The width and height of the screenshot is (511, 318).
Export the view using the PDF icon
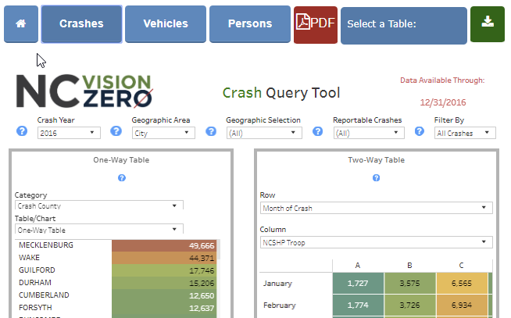[x=315, y=24]
